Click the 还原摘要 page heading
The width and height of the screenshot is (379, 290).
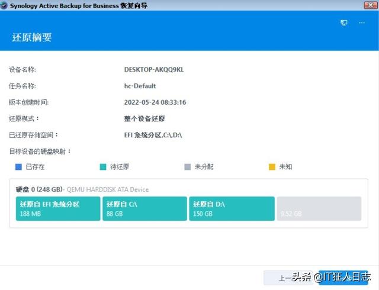[x=32, y=37]
